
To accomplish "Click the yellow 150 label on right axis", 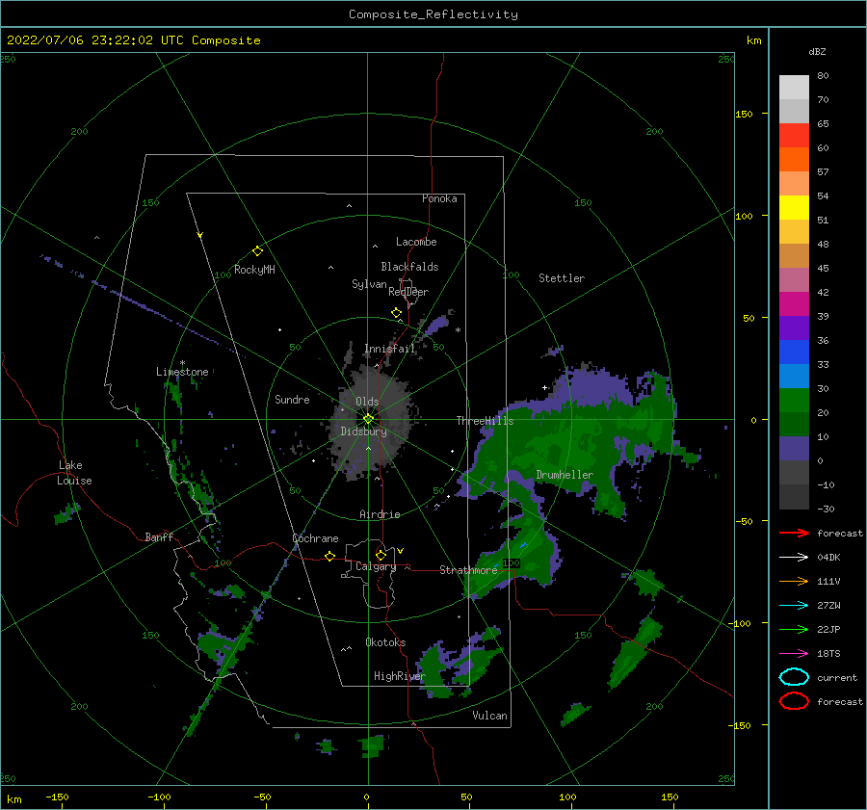I will pos(744,114).
